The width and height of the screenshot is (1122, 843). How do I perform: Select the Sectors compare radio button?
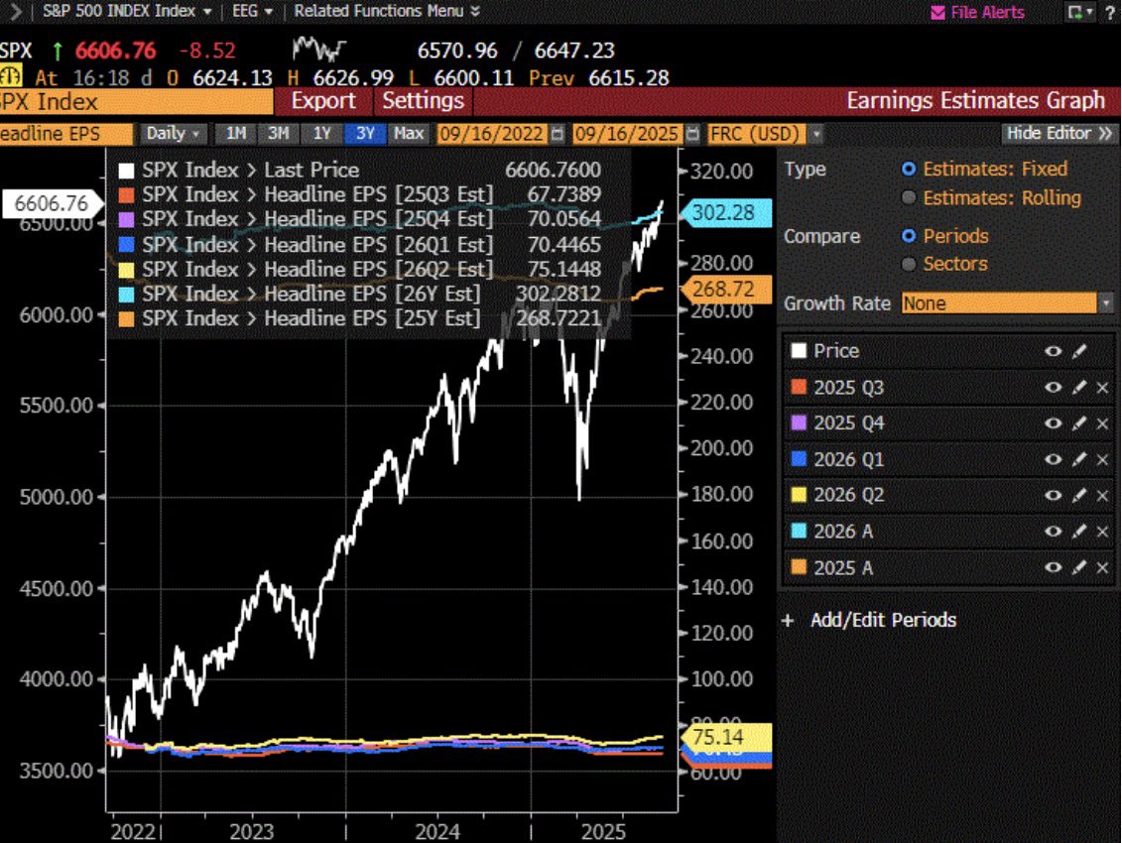[x=909, y=264]
